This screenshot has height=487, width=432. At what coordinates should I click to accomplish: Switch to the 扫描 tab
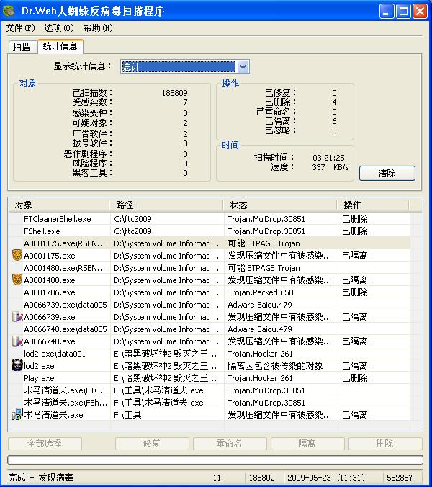coord(22,48)
